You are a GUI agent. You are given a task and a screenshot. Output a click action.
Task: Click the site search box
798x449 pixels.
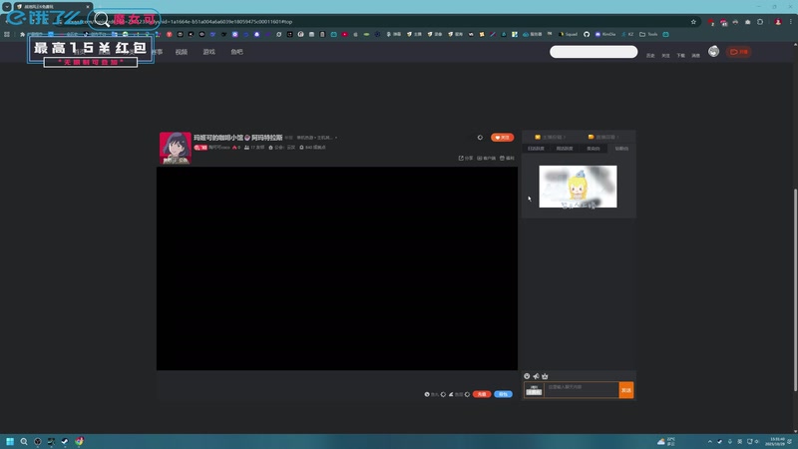594,52
